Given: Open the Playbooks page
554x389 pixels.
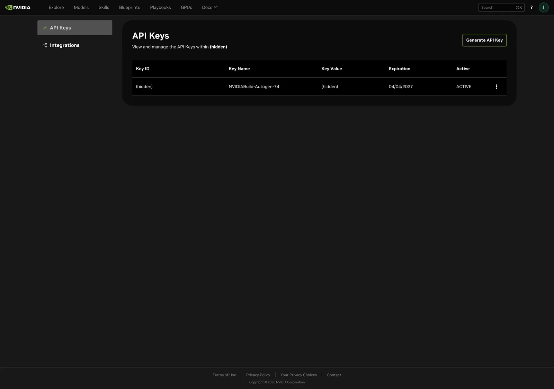Looking at the screenshot, I should (x=160, y=7).
